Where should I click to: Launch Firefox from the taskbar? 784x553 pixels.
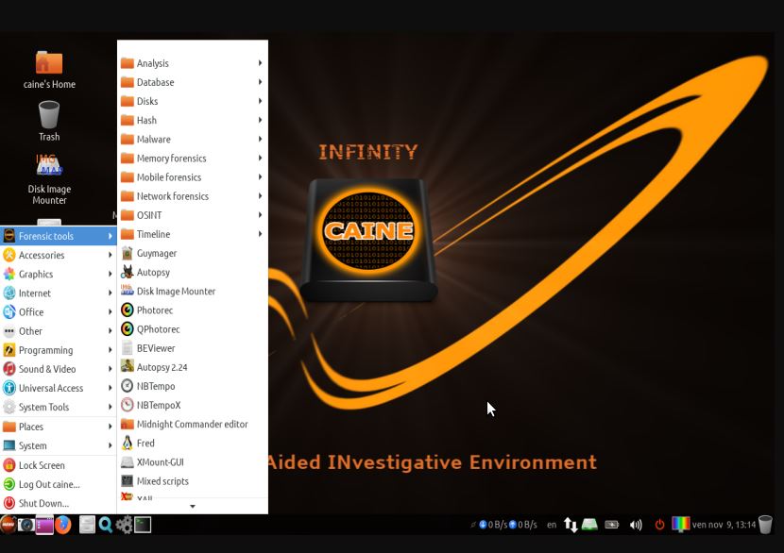click(62, 525)
